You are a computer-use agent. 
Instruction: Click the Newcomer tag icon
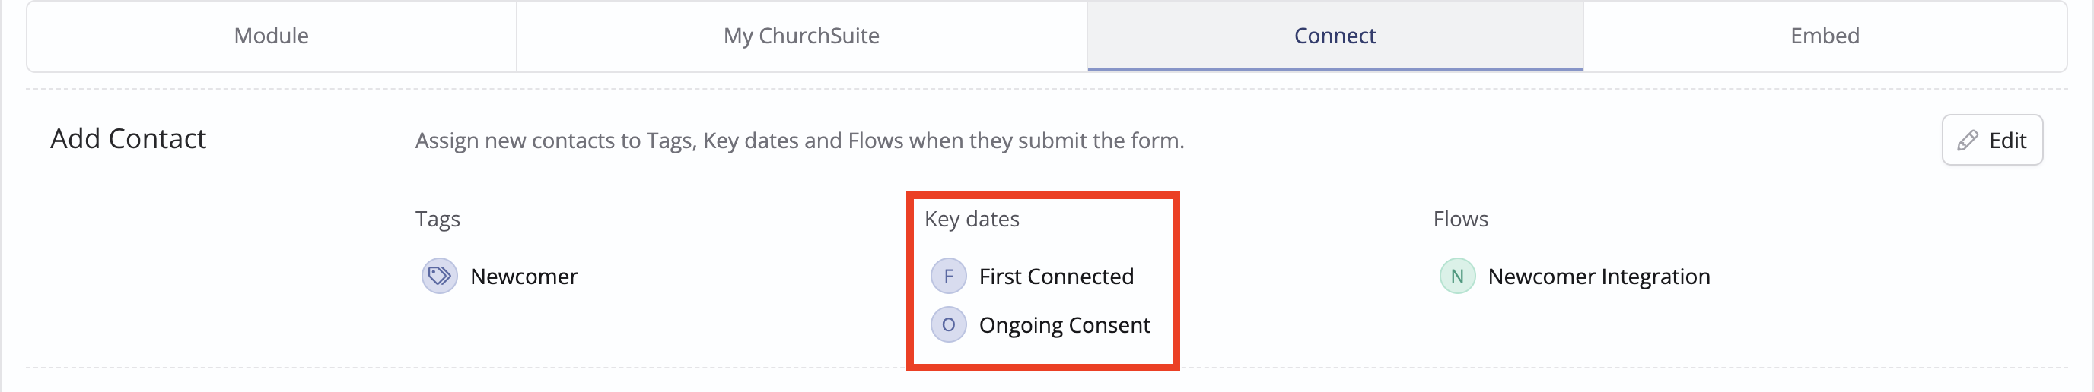click(439, 276)
